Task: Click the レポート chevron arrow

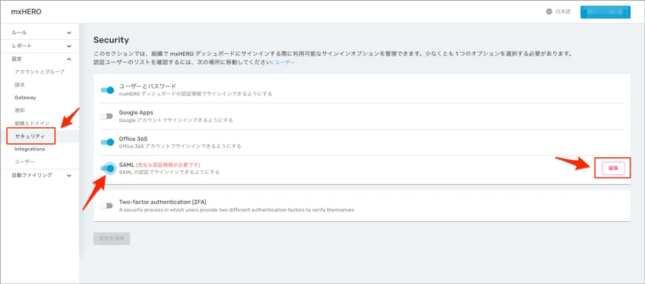Action: point(69,46)
